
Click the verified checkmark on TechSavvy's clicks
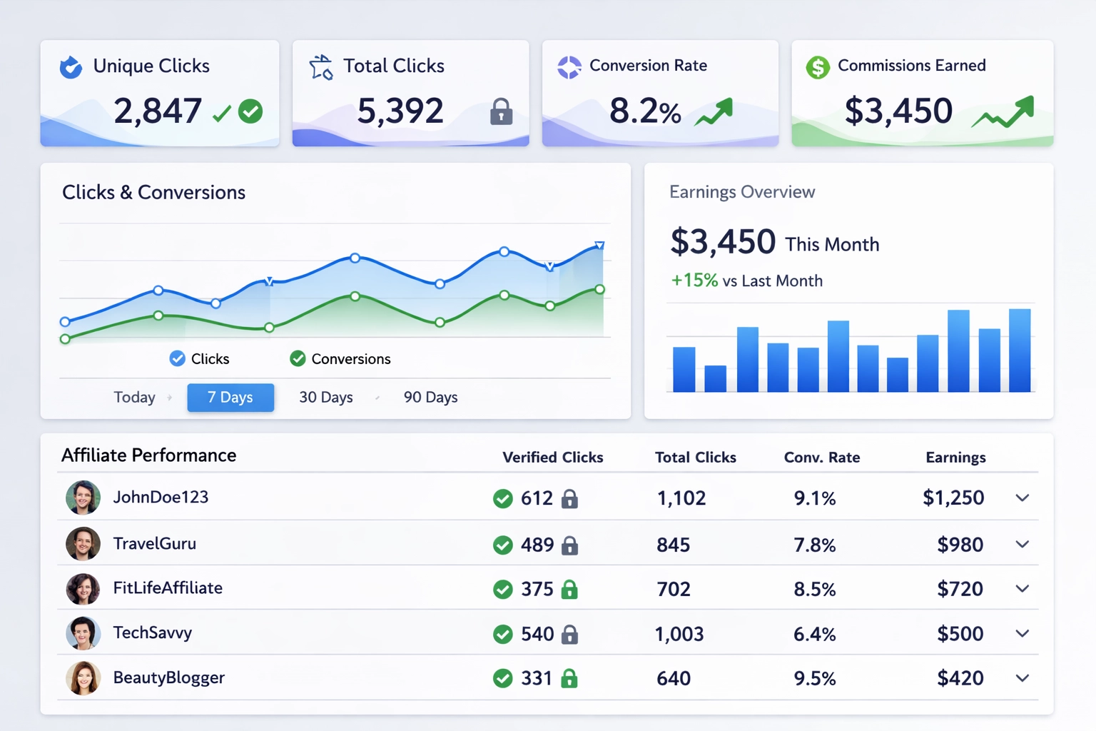click(x=504, y=634)
